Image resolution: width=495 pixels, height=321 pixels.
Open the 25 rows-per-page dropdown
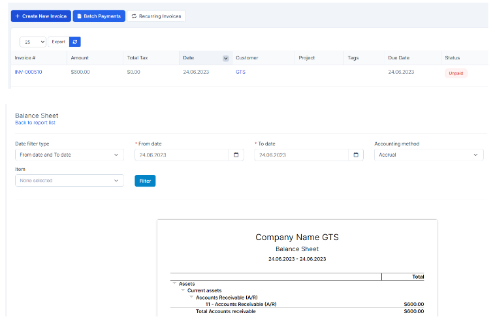33,42
